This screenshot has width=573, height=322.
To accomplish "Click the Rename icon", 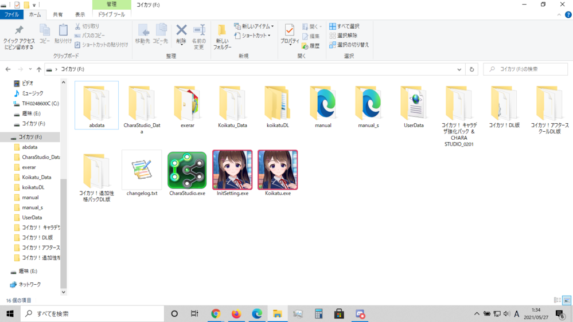I will click(199, 30).
